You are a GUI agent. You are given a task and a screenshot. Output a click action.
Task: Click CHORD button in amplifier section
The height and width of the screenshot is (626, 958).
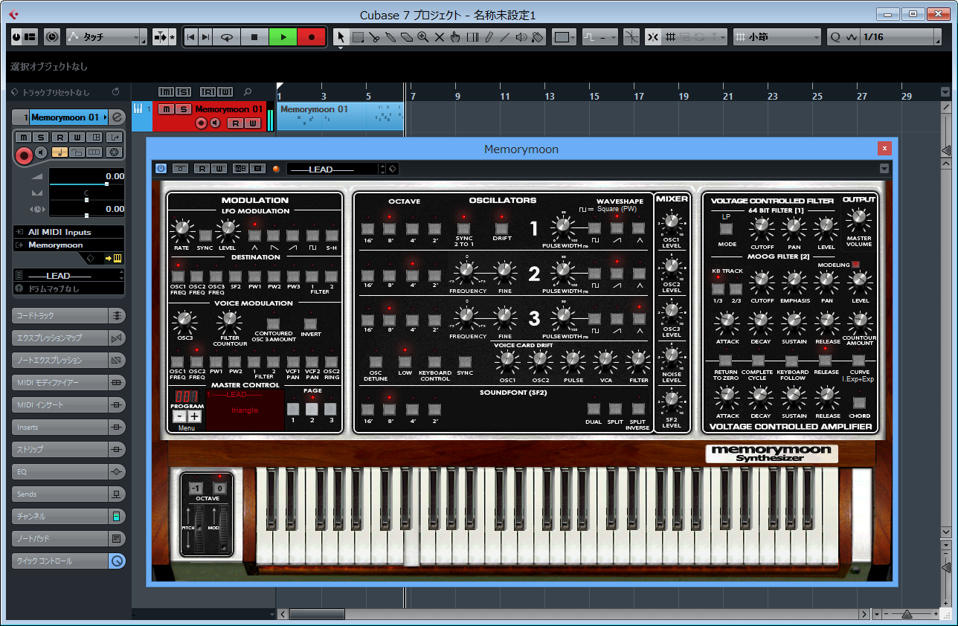pyautogui.click(x=860, y=401)
